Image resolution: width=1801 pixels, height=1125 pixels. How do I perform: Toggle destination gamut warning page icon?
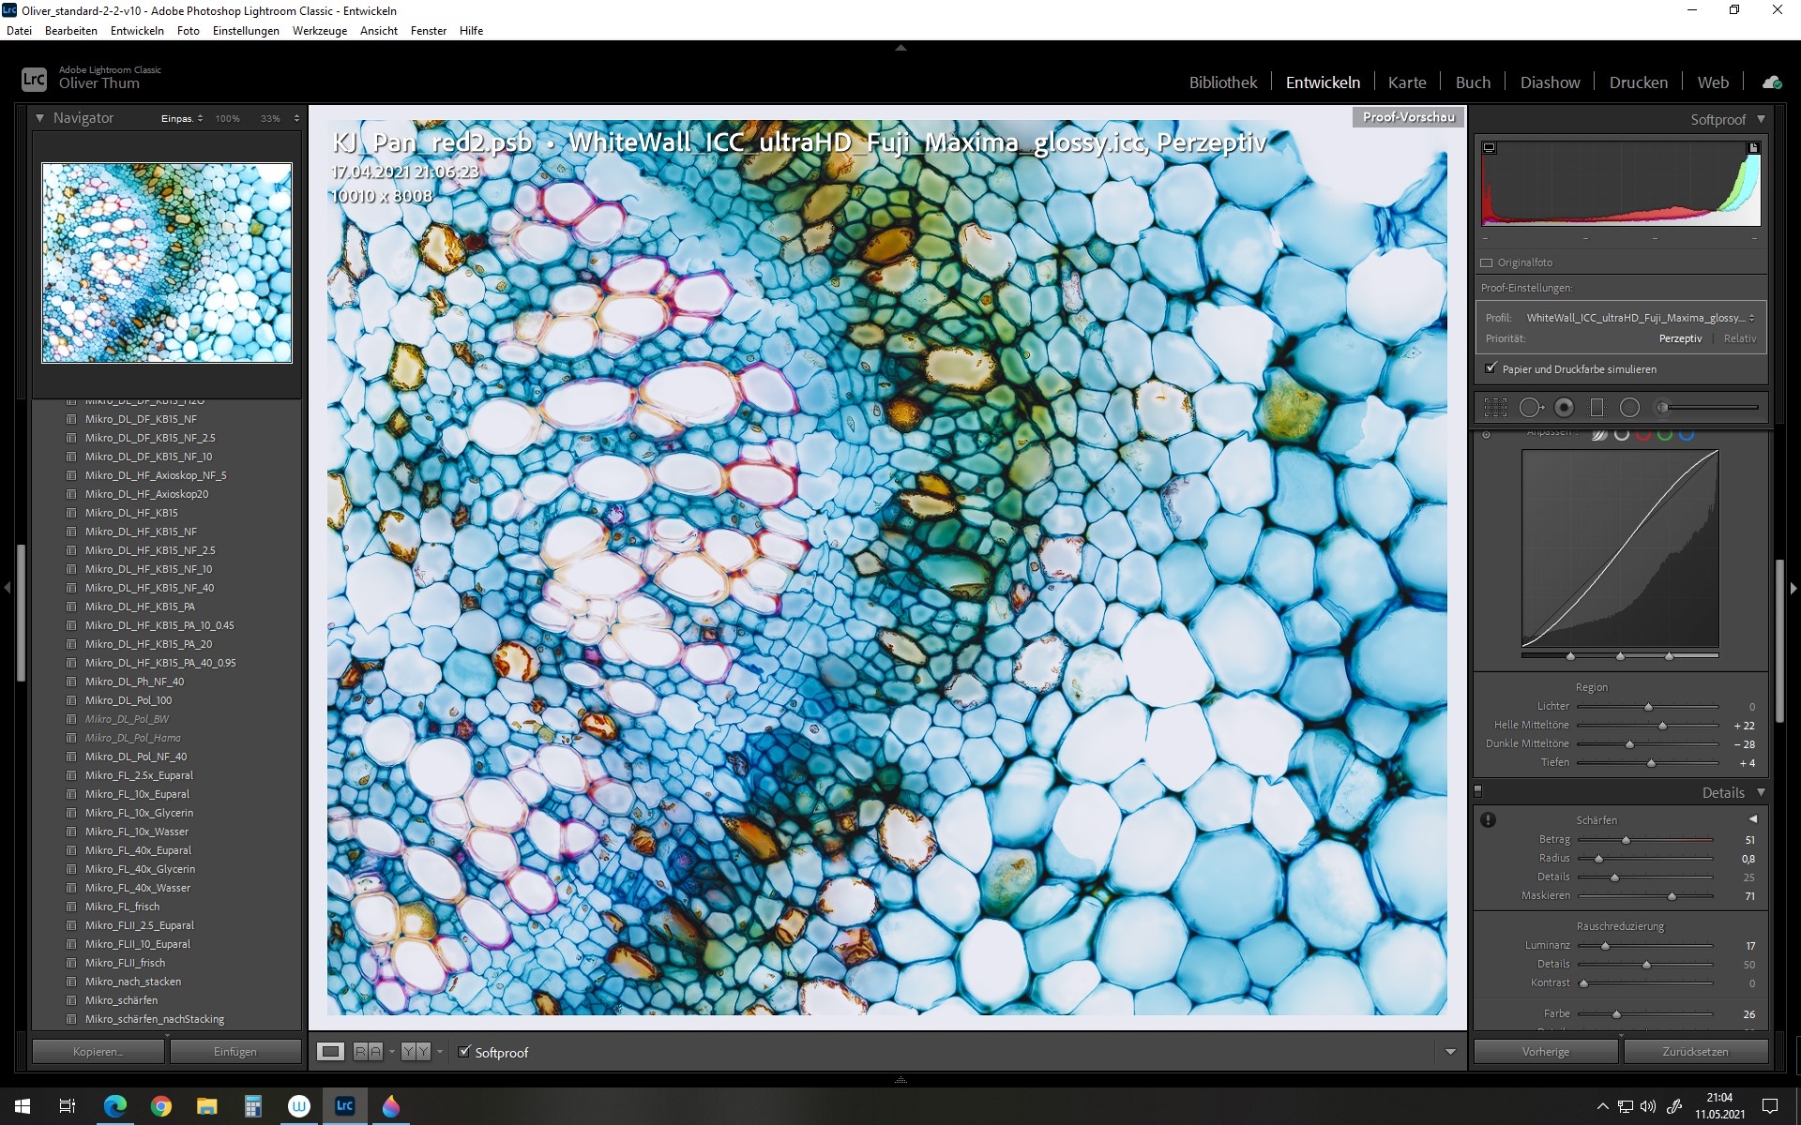[x=1752, y=148]
